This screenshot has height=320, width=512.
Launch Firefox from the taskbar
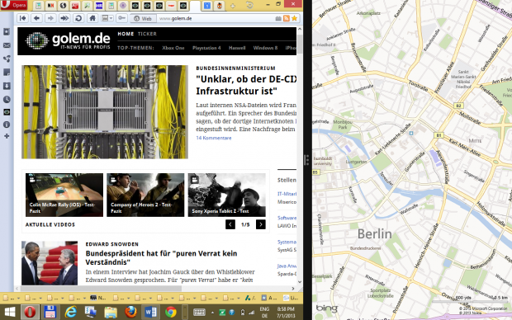pos(130,313)
